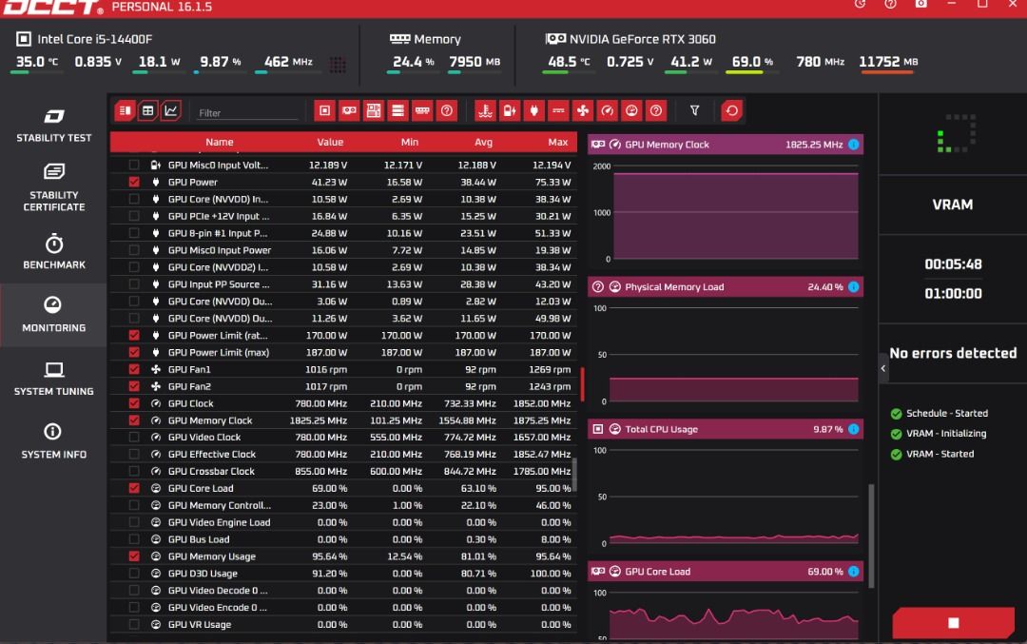Screen dimensions: 1027x644
Task: Uncheck the GPU Memory Clock checkbox
Action: point(134,420)
